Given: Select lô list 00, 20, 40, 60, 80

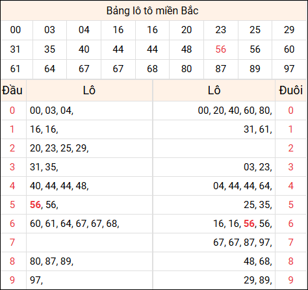Looking at the screenshot, I should pos(235,111).
